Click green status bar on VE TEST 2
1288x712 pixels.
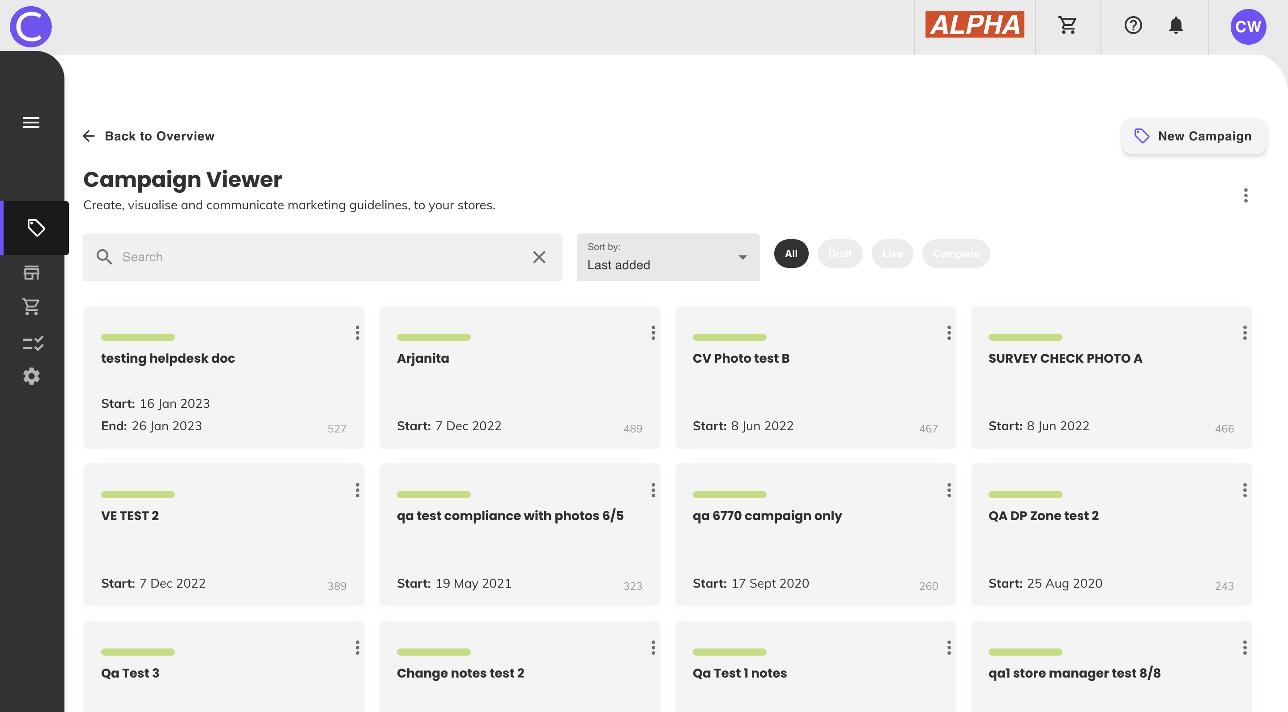point(137,495)
